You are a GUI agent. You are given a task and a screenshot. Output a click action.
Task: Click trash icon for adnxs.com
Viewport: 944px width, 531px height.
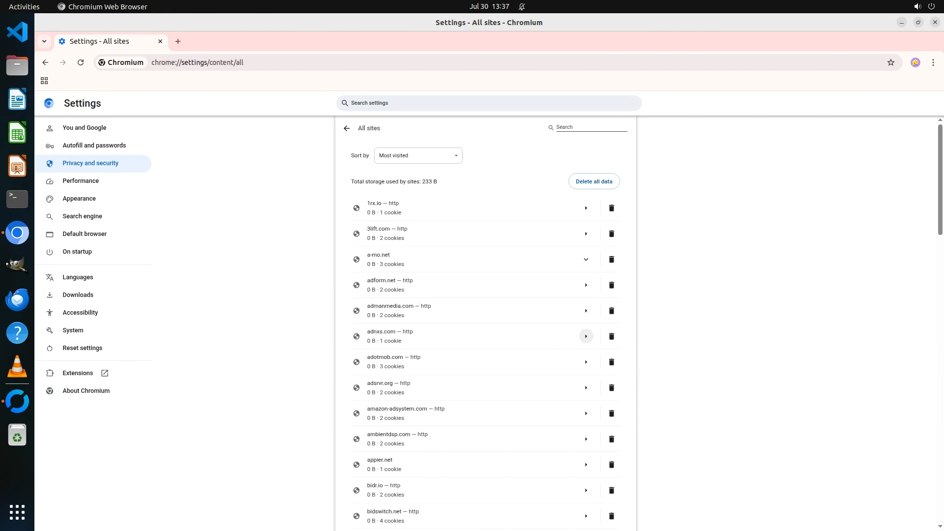[611, 336]
